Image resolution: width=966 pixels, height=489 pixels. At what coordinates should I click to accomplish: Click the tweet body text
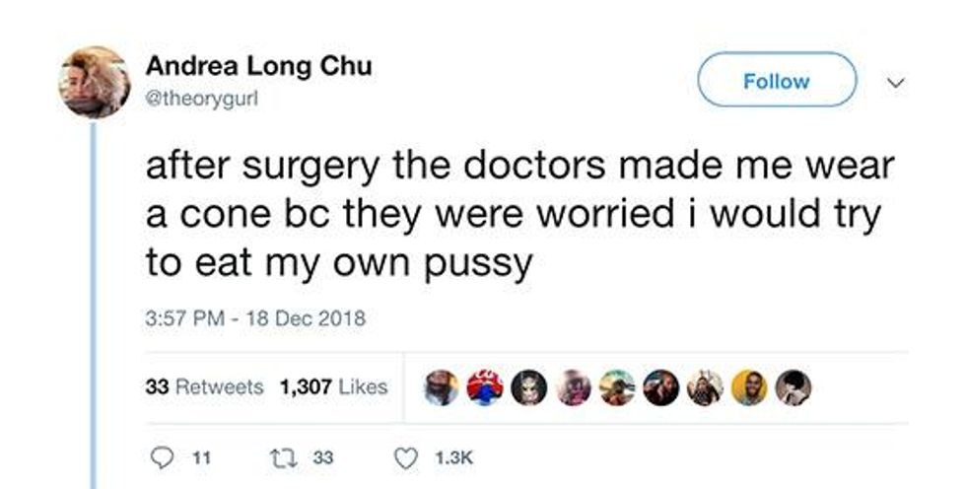coord(518,214)
